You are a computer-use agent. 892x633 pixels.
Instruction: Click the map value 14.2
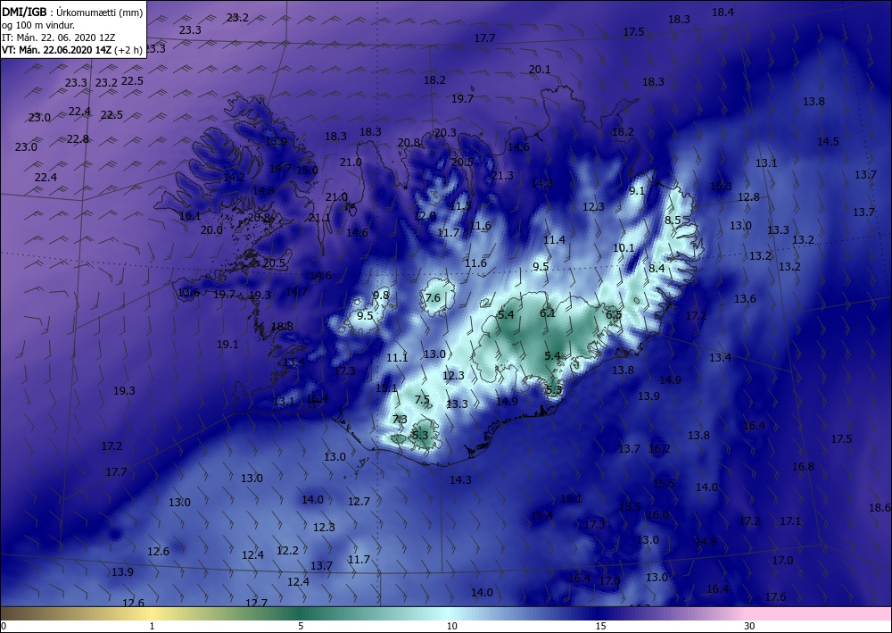(234, 177)
